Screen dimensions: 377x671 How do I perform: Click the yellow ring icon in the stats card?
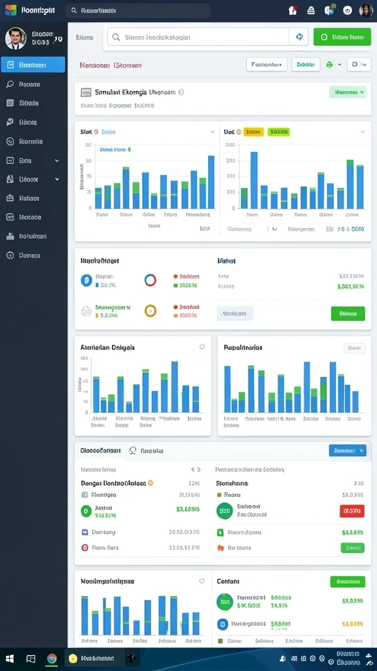point(151,311)
